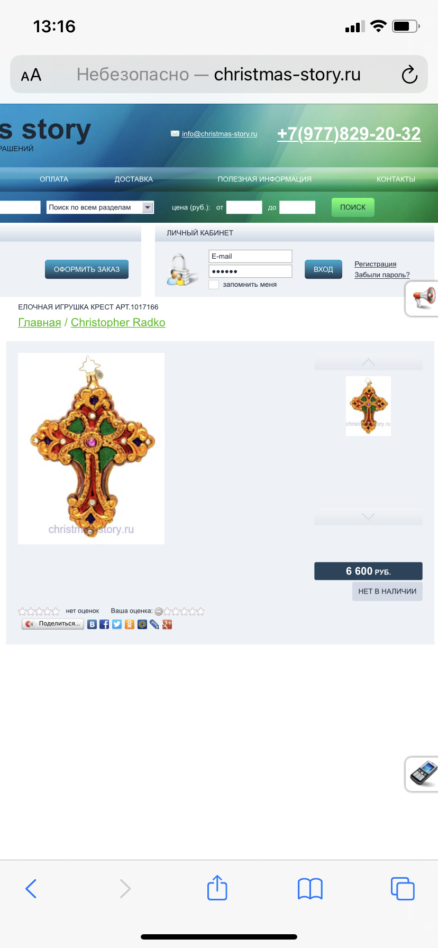Screen dimensions: 438x948
Task: Open the КОНТАКТЫ menu item
Action: (396, 179)
